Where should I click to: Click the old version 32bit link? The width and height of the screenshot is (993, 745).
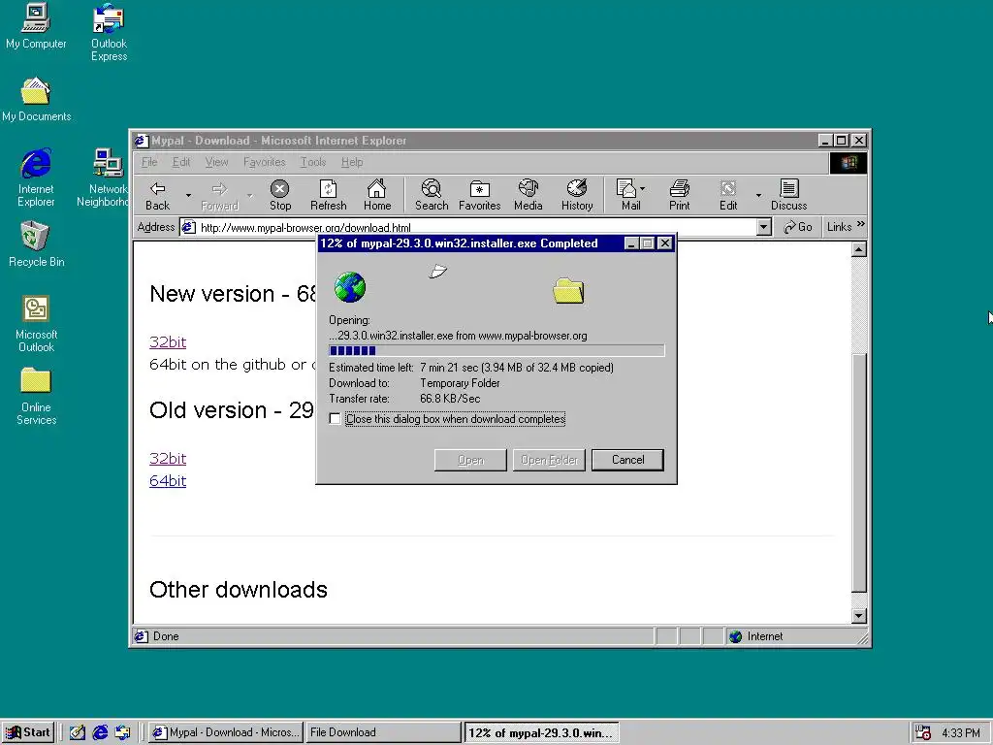coord(168,459)
